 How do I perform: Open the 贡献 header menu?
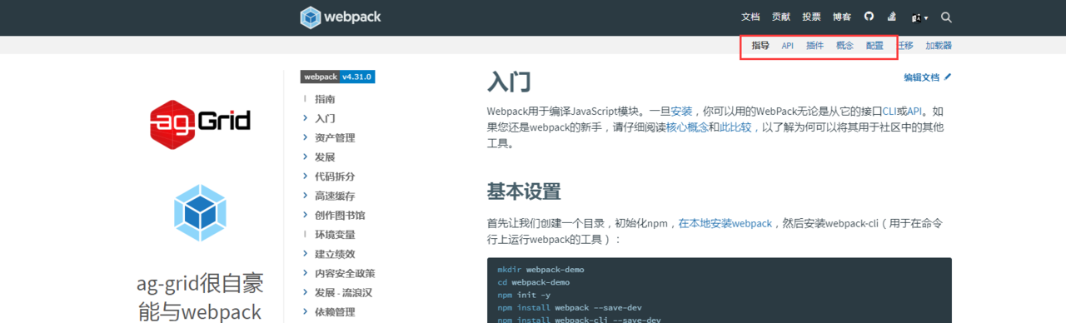point(781,17)
